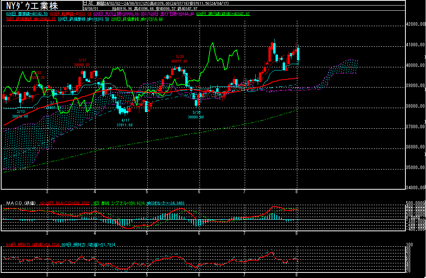Select the 100日 終値単純 MA=39163.58 legend
Viewport: 426px width, 278px height.
(84, 19)
